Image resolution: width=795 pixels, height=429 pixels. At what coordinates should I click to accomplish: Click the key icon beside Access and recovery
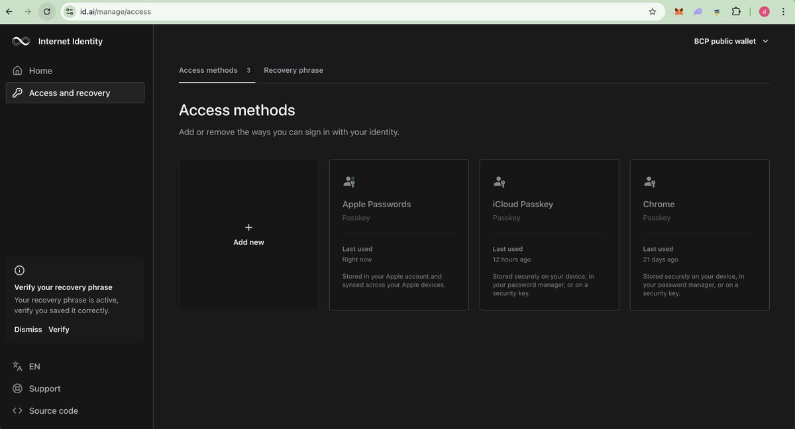18,93
